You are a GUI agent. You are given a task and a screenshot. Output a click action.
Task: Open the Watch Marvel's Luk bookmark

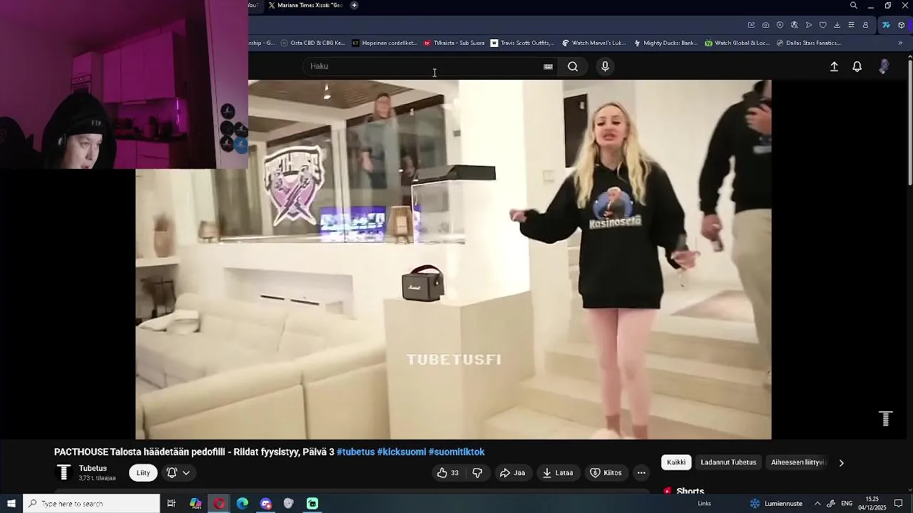593,43
